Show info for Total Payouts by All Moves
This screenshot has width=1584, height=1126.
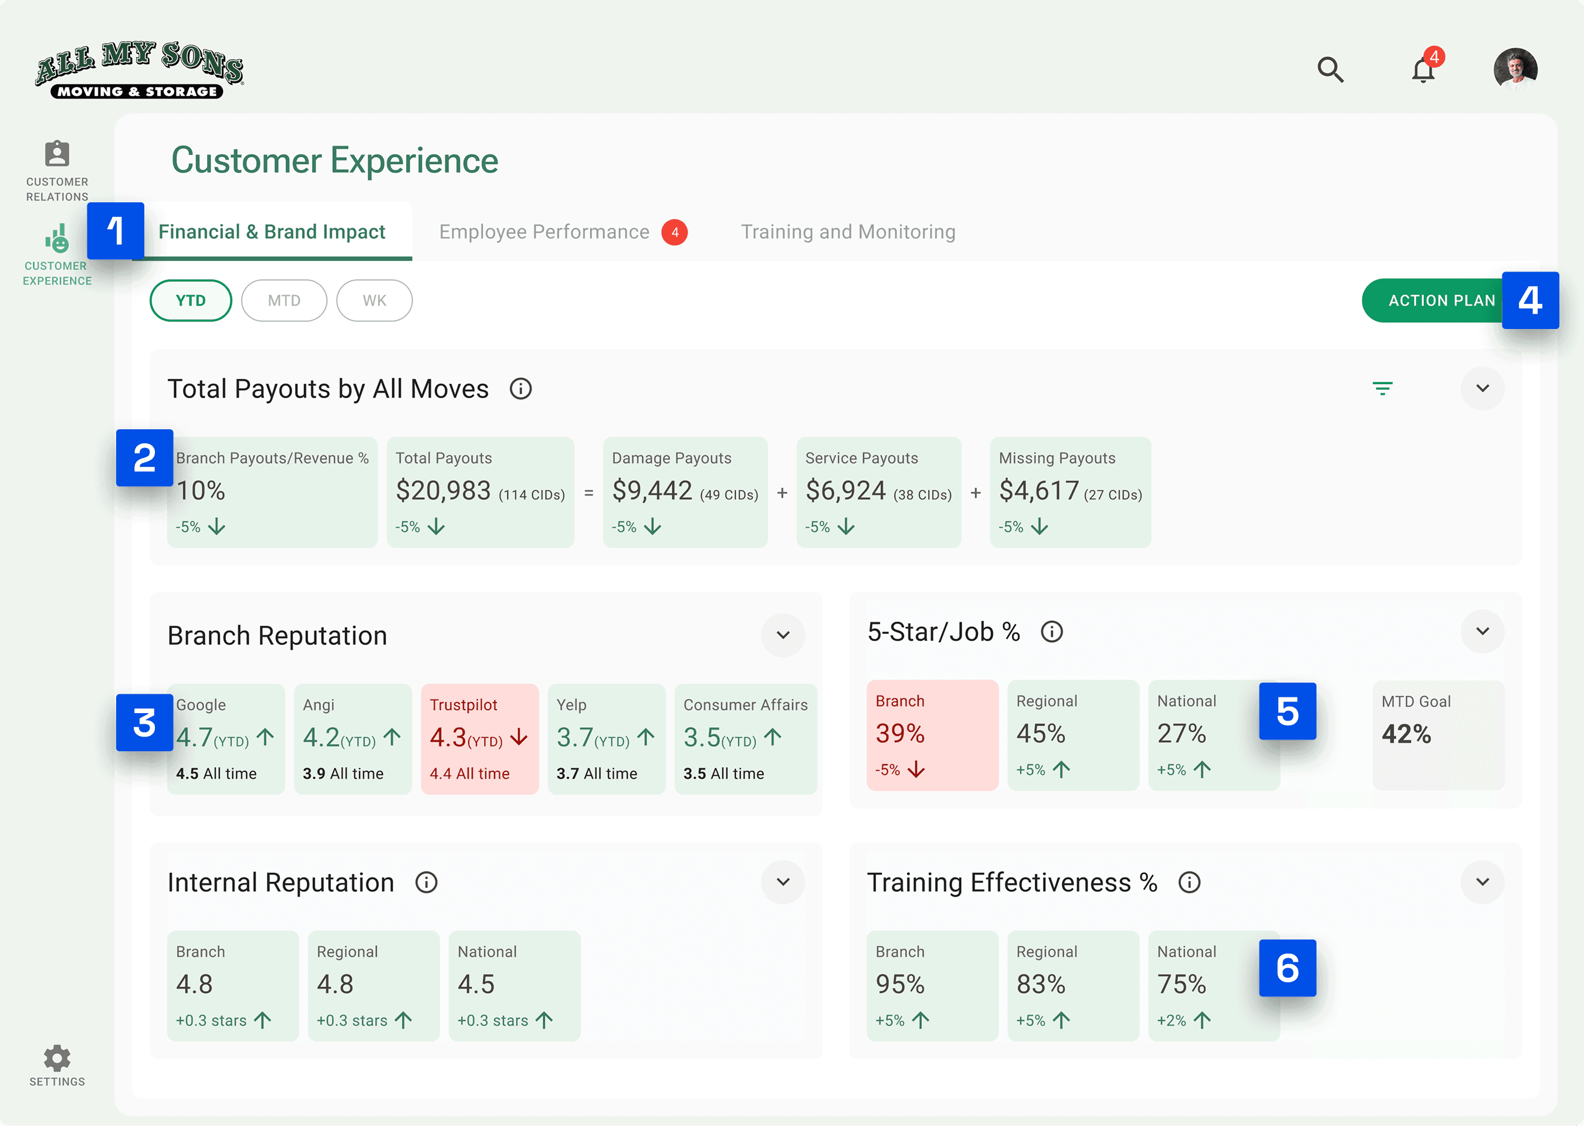point(520,389)
